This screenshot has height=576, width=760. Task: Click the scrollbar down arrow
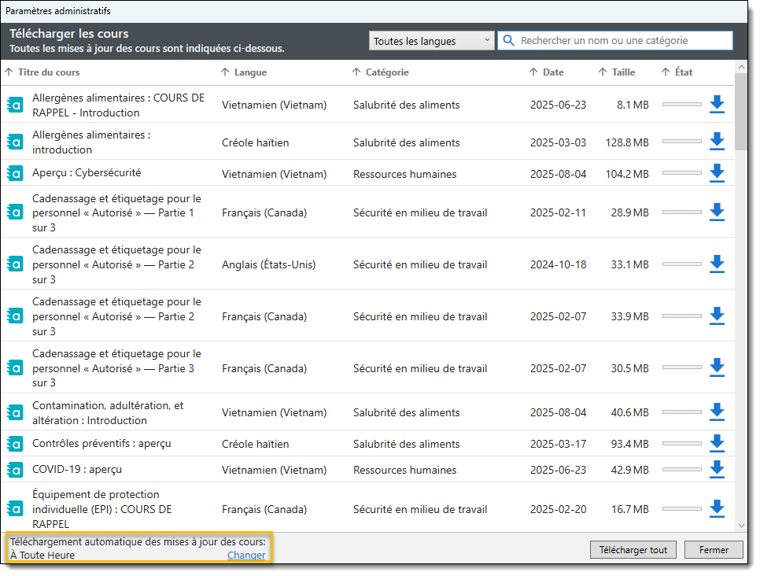click(x=741, y=525)
